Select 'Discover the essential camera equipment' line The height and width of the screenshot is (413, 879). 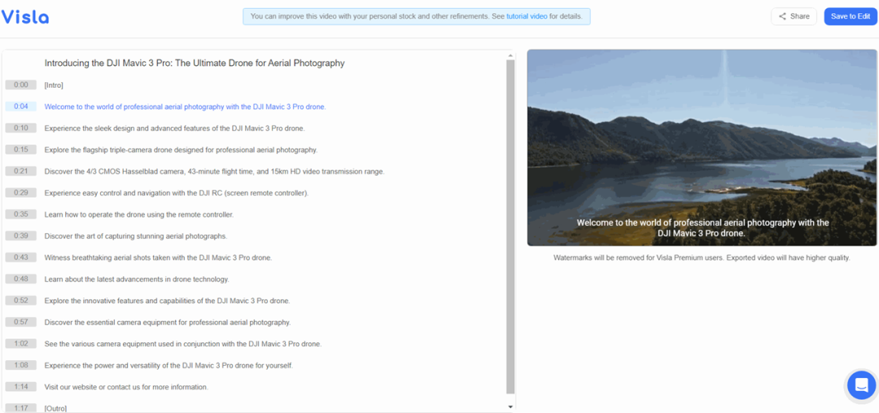pyautogui.click(x=168, y=322)
